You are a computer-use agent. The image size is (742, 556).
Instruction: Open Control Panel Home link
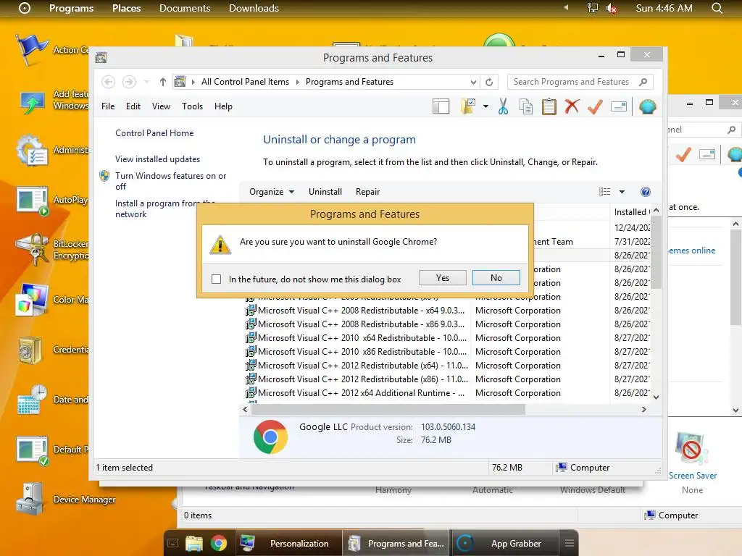[x=154, y=133]
